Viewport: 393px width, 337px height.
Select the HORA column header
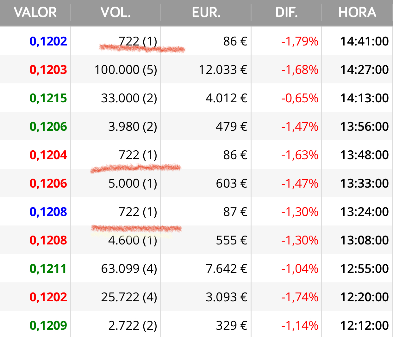(x=357, y=12)
